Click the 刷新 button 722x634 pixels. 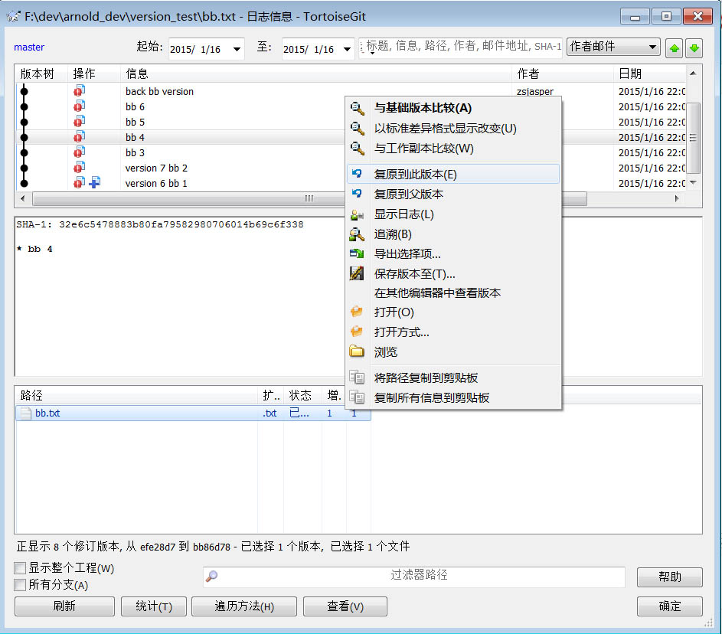click(x=64, y=606)
